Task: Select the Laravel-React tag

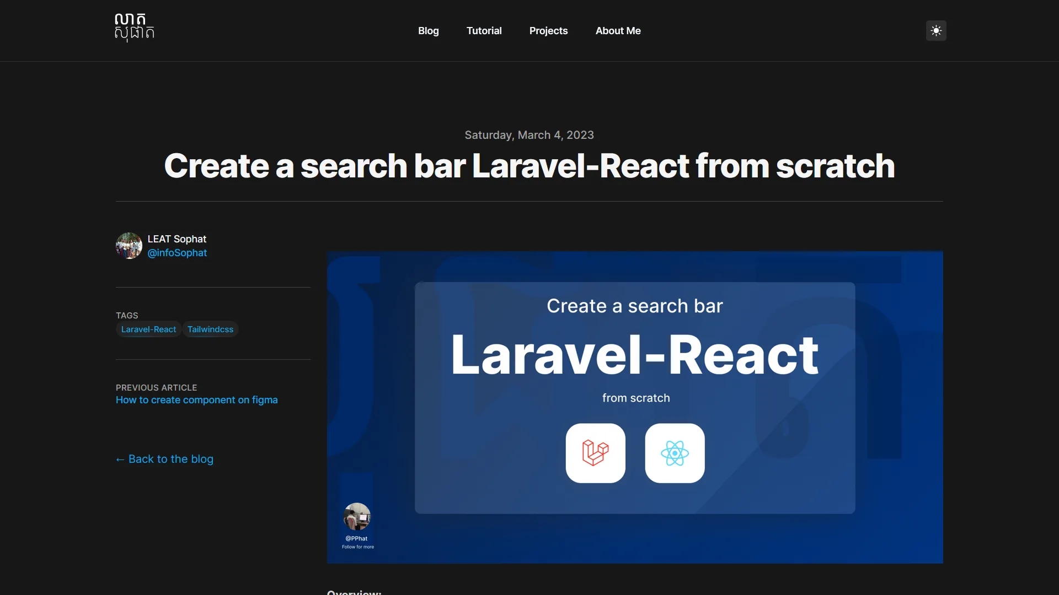Action: (148, 329)
